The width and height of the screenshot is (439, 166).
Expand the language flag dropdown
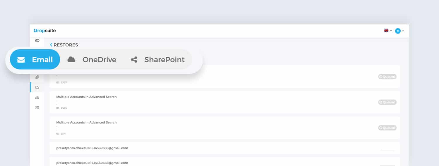pyautogui.click(x=388, y=31)
